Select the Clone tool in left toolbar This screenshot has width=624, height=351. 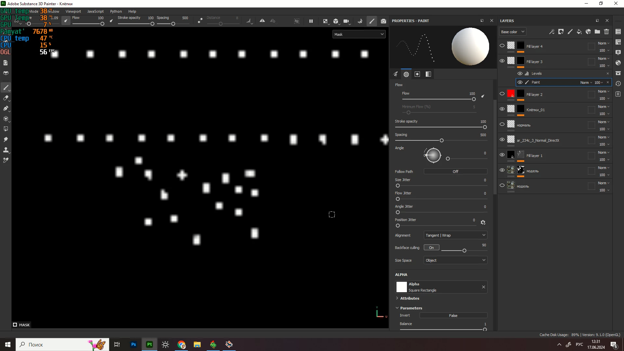pyautogui.click(x=6, y=150)
